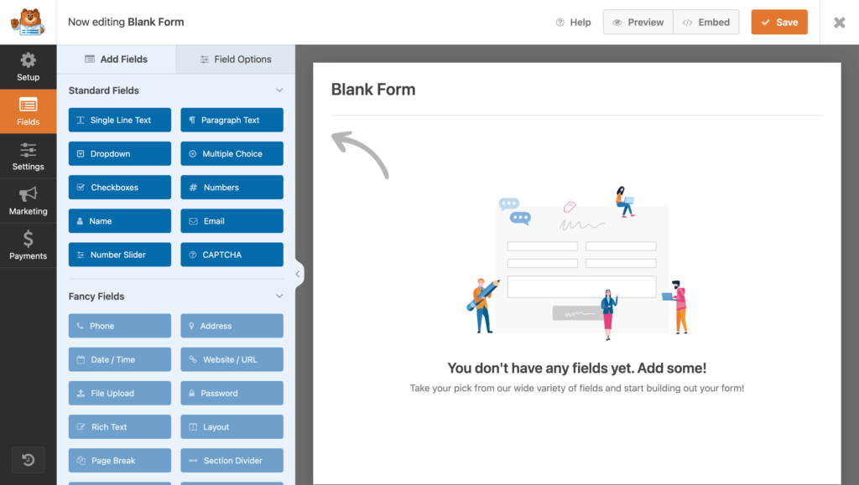Screen dimensions: 859x485
Task: Open the Embed dialog
Action: pos(705,23)
